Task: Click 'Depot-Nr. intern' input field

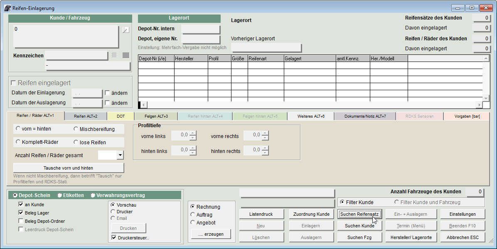Action: pos(201,29)
